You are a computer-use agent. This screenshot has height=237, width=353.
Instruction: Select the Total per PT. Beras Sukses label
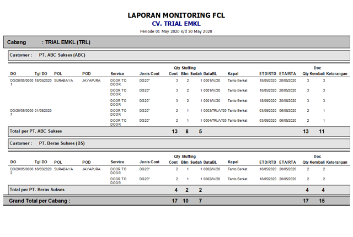point(37,190)
